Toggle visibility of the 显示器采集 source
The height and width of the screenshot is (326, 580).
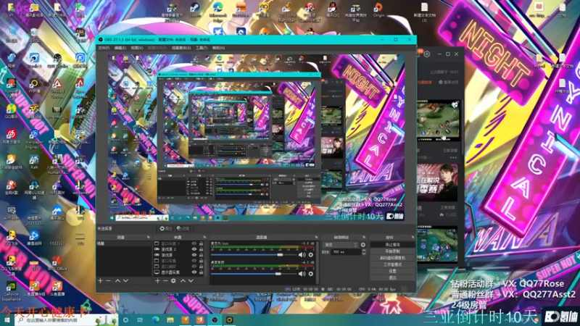click(194, 272)
